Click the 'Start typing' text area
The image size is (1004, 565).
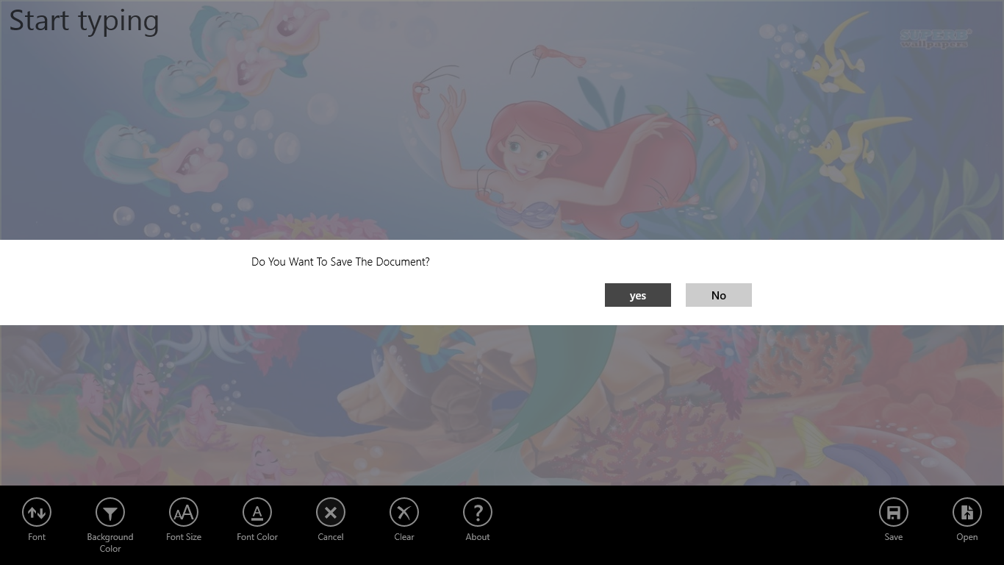[84, 21]
